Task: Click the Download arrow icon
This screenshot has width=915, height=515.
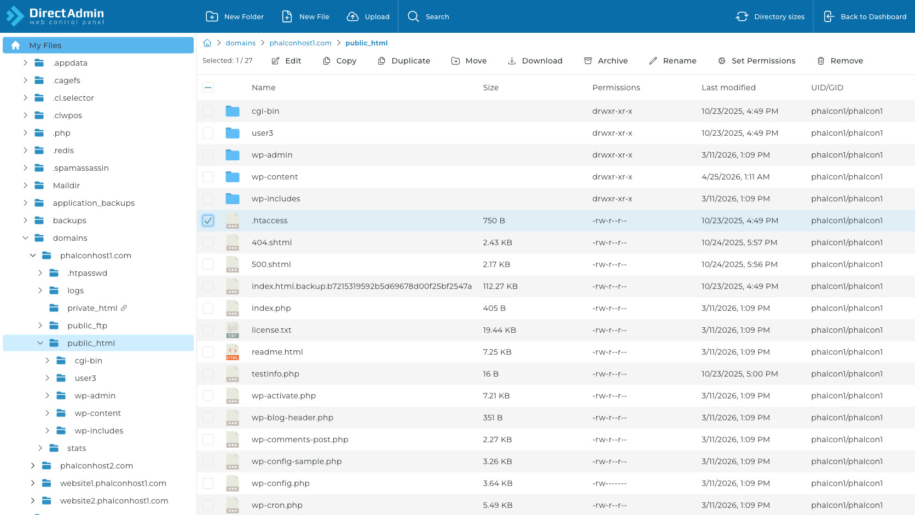Action: point(512,61)
